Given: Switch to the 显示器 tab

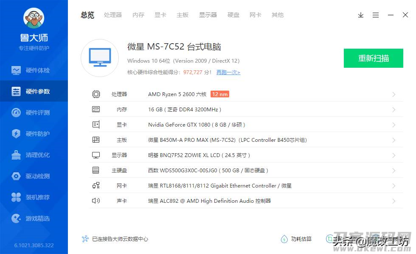Looking at the screenshot, I should tap(208, 15).
